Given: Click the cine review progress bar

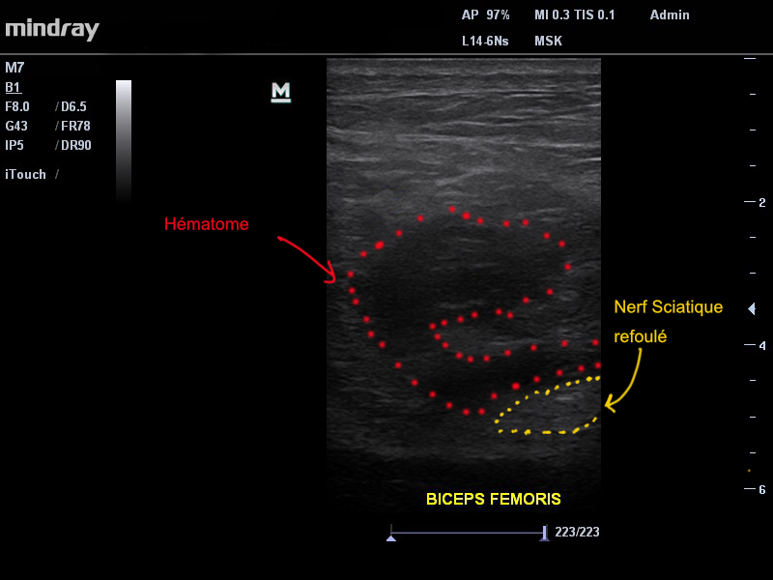Looking at the screenshot, I should click(x=468, y=533).
